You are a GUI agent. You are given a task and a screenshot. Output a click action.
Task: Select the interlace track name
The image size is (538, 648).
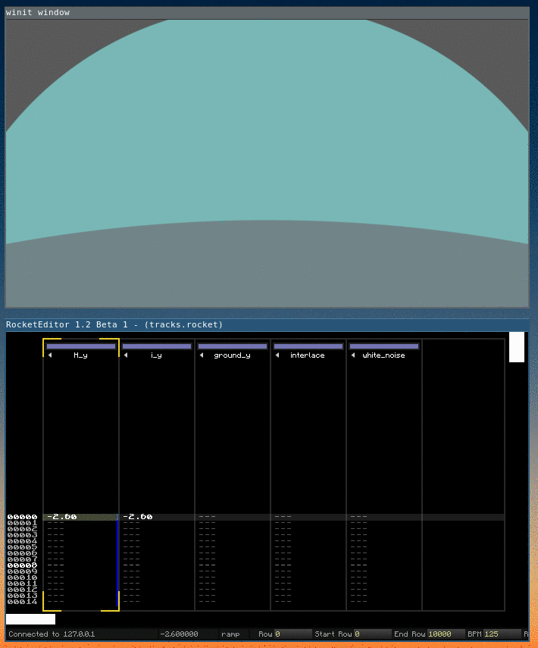(308, 355)
